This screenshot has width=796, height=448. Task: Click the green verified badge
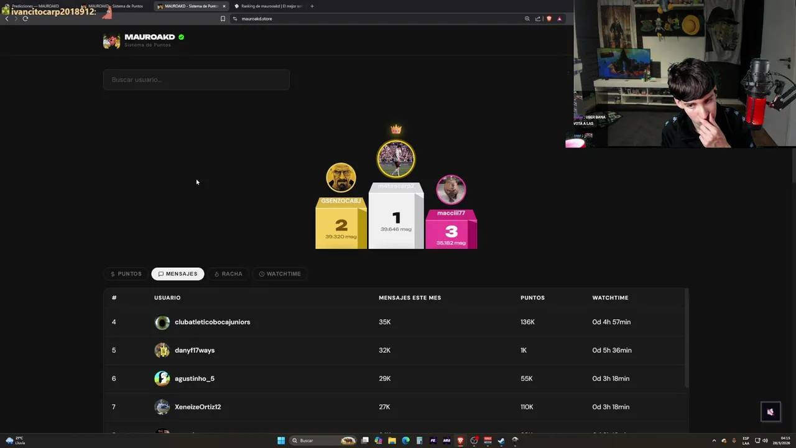[x=181, y=37]
